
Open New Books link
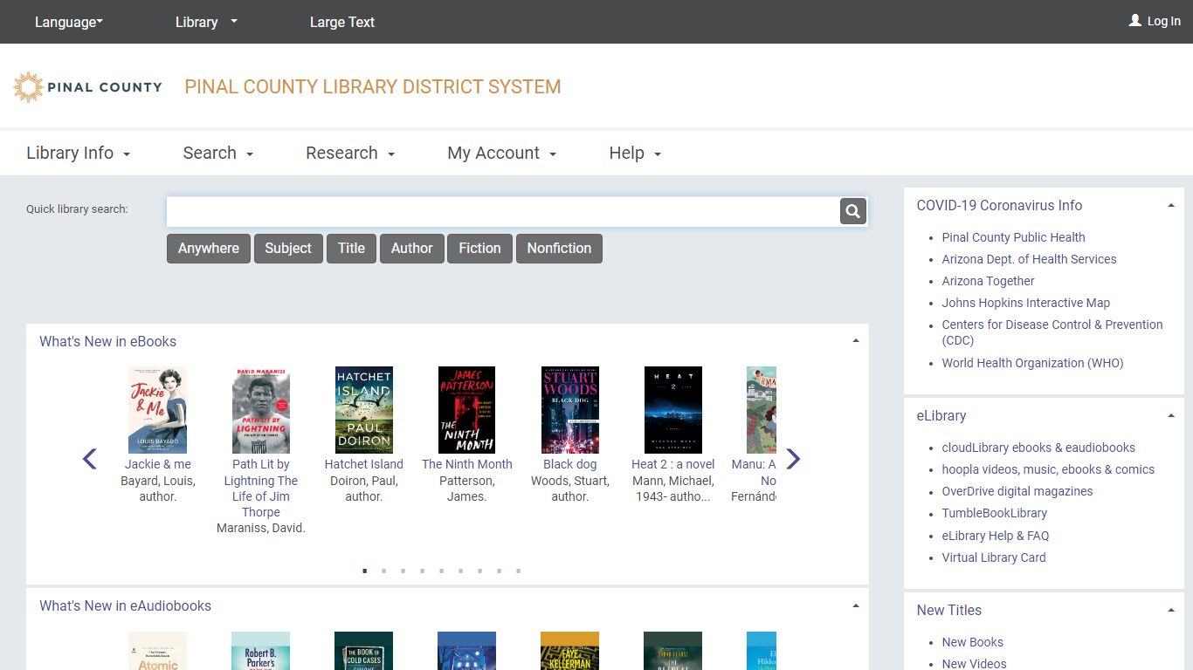tap(972, 642)
